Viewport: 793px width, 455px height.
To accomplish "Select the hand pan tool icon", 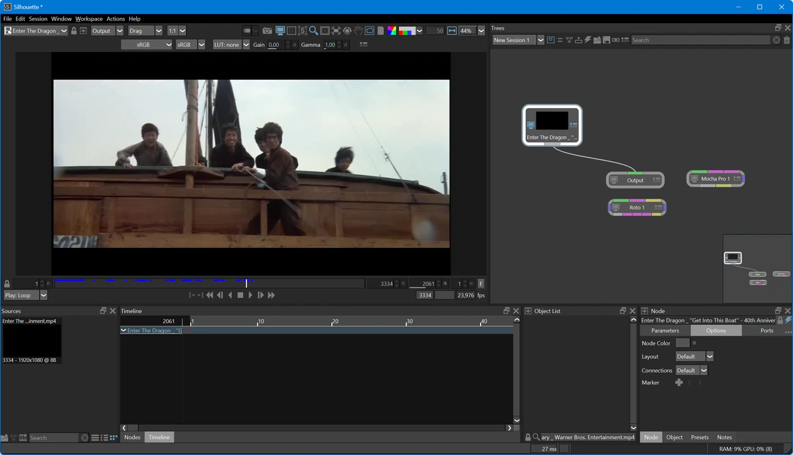I will [x=358, y=30].
